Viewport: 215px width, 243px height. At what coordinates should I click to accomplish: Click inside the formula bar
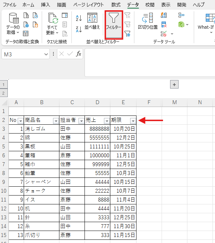pyautogui.click(x=150, y=62)
